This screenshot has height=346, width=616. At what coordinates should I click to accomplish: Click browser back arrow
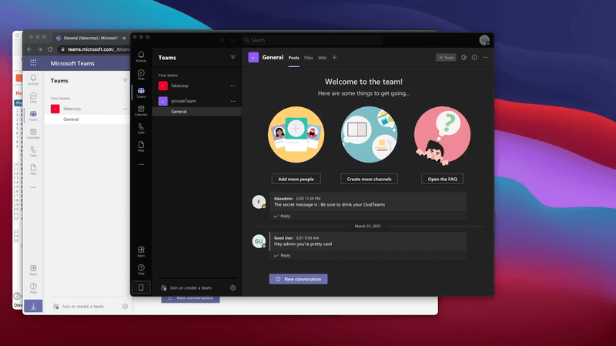[x=29, y=49]
